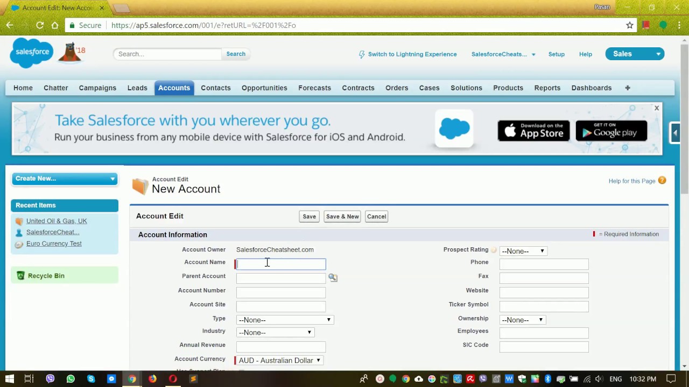This screenshot has height=387, width=689.
Task: Click Switch to Lightning Experience link
Action: coord(412,54)
